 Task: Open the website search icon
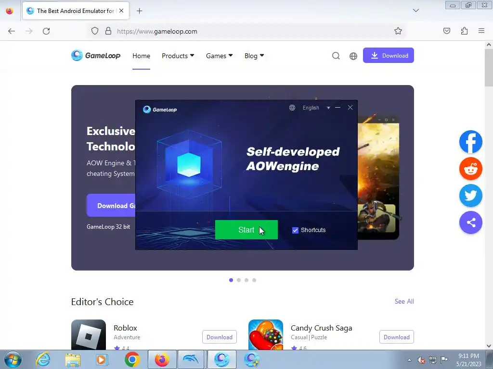(x=336, y=56)
